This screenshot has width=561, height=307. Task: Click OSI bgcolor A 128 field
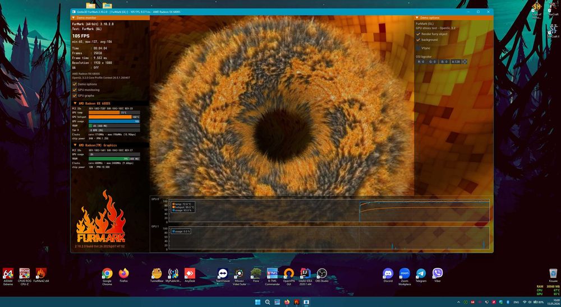pyautogui.click(x=456, y=62)
